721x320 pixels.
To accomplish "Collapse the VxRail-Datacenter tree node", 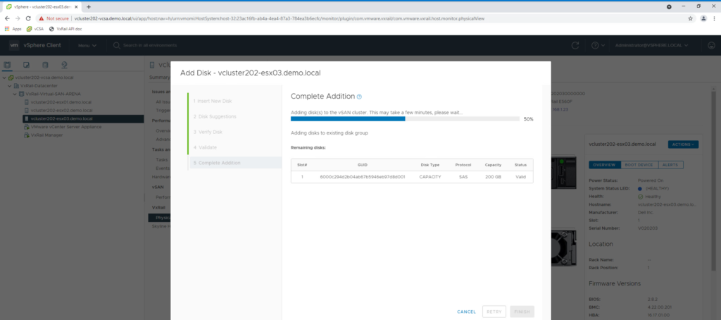I will click(10, 86).
